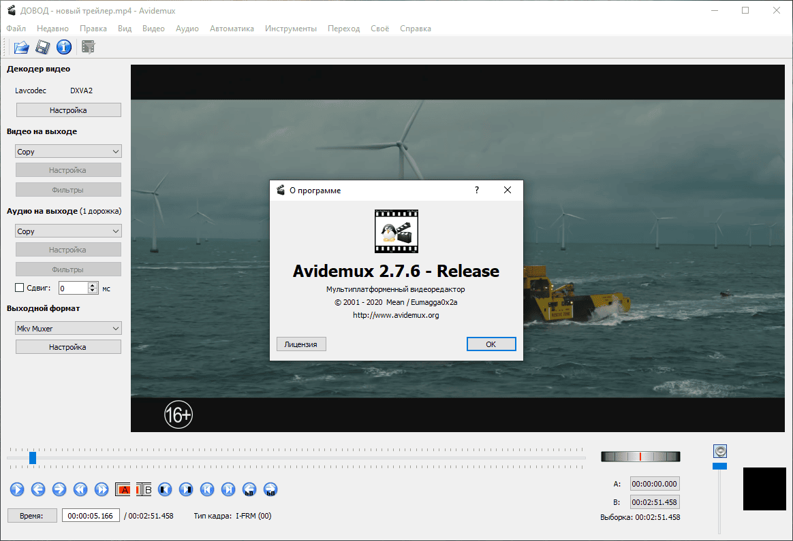Set selection end marker B

click(x=144, y=489)
